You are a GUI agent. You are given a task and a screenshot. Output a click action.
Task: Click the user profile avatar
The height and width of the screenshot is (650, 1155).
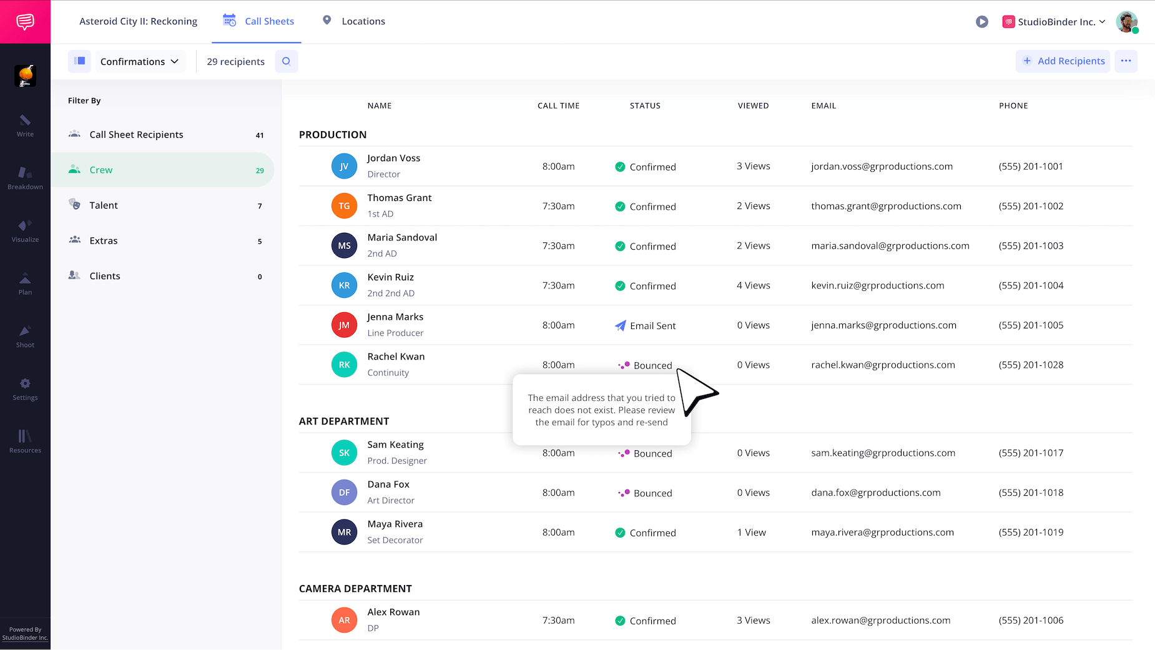tap(1126, 22)
